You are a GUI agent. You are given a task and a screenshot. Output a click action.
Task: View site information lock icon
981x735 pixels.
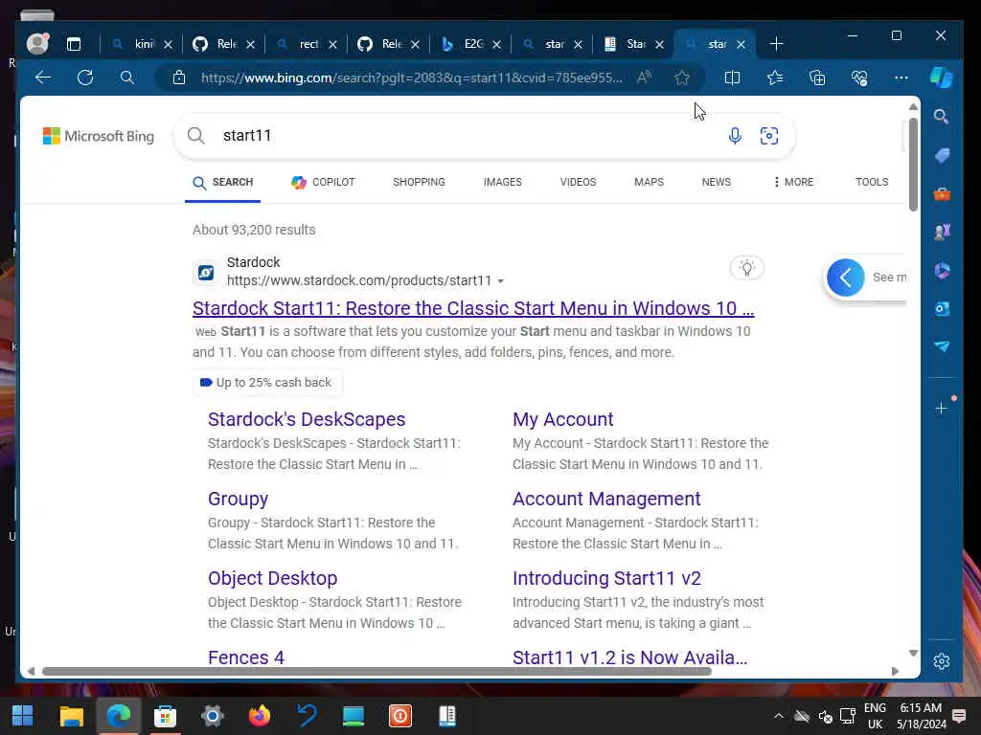(179, 78)
